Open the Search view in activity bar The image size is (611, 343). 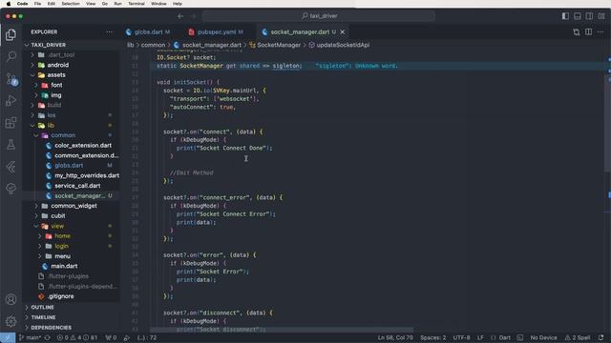click(x=11, y=57)
